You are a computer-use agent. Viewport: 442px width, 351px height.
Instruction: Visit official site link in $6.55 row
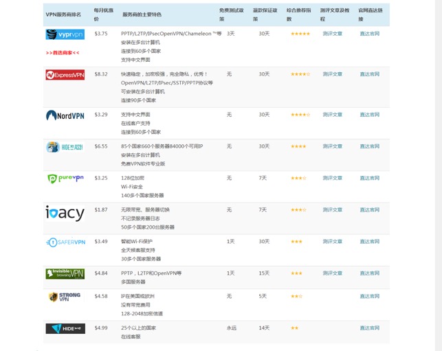point(370,146)
